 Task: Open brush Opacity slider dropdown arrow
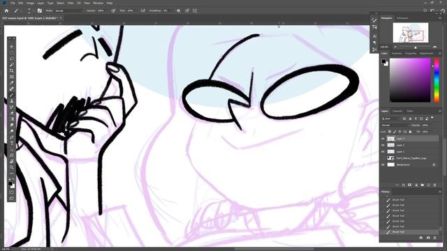pos(107,11)
